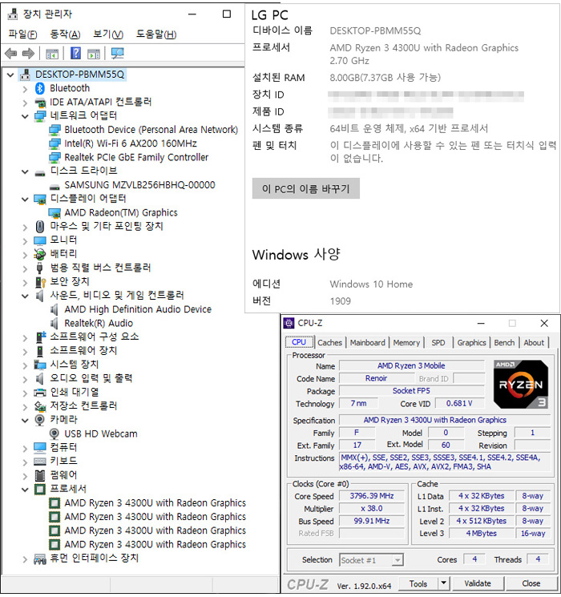Collapse the DESKTOP-PBMM55Q root node
Viewport: 561px width, 597px height.
click(10, 75)
